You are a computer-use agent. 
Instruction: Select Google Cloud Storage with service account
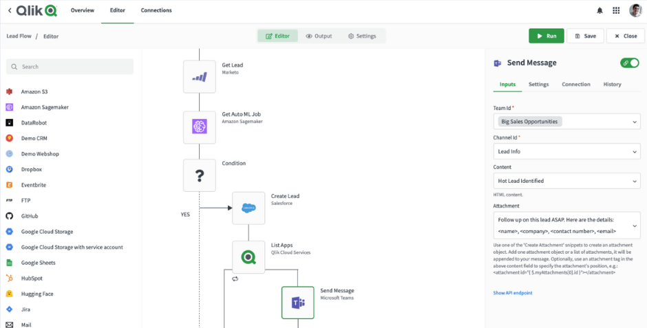[x=72, y=248]
